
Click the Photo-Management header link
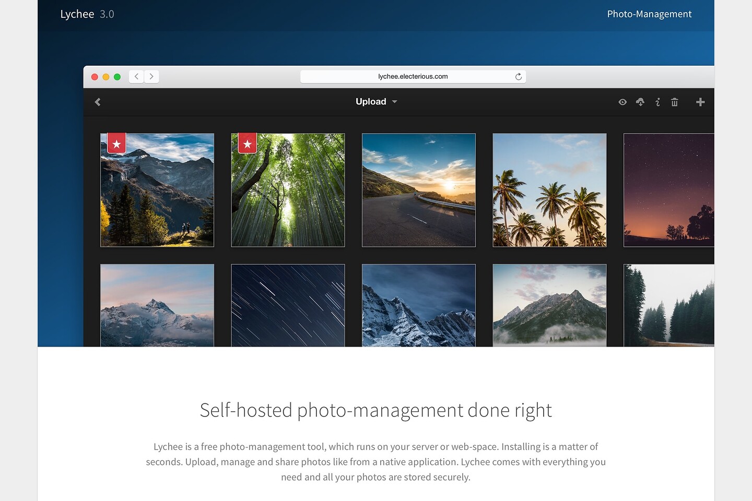(649, 14)
